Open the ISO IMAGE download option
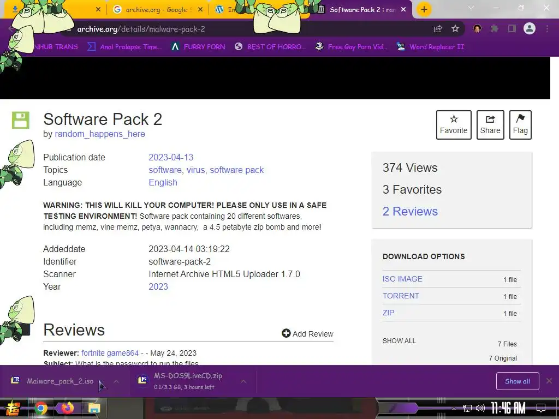559x419 pixels. pyautogui.click(x=402, y=279)
